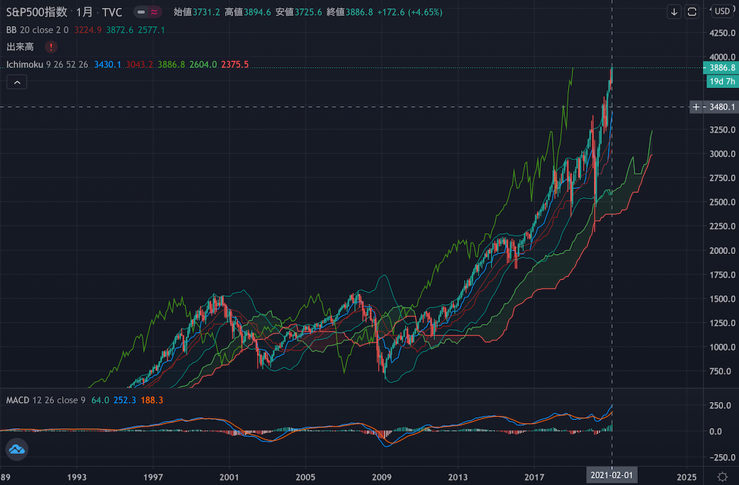Click the +172.6 (+4.65%) change value

[410, 12]
